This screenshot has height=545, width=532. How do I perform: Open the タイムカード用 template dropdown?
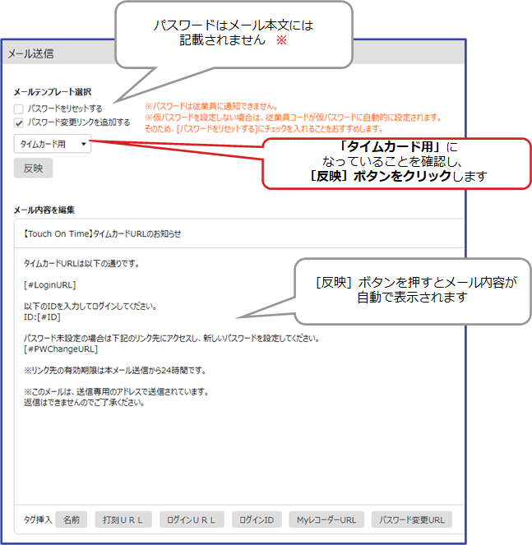tap(53, 144)
